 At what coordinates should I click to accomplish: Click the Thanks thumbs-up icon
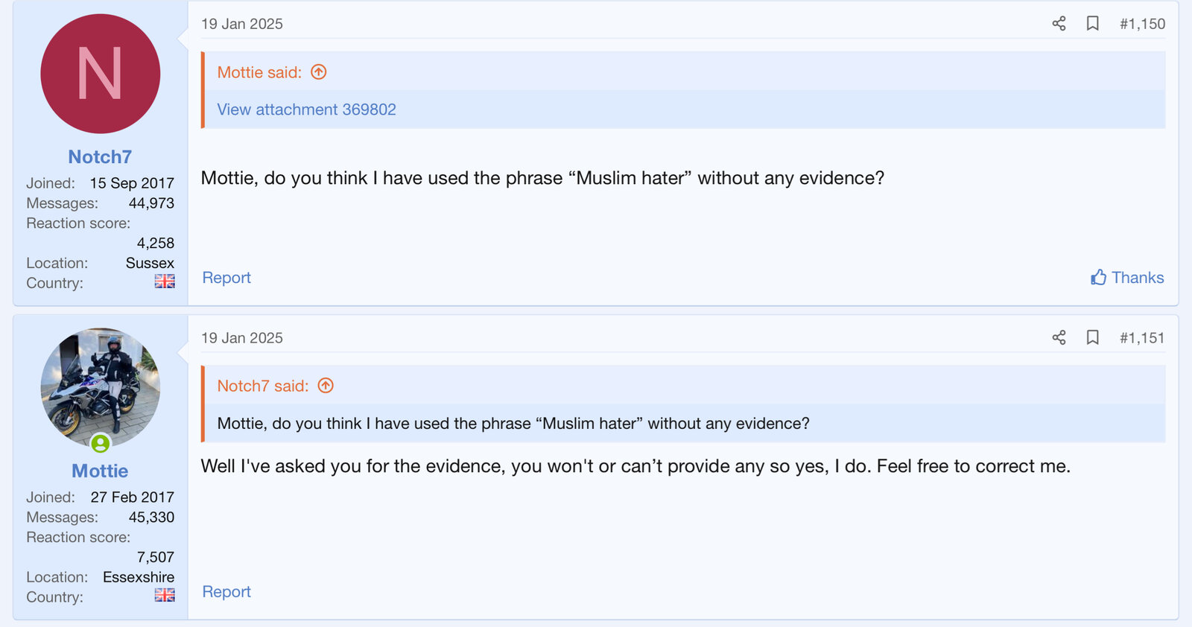click(x=1098, y=278)
